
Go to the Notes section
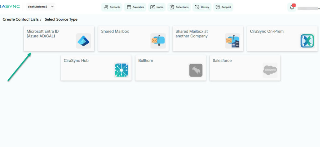click(157, 7)
